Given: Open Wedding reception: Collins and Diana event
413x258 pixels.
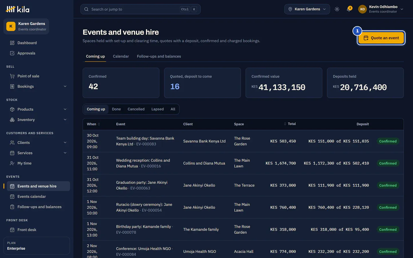Looking at the screenshot, I should (143, 163).
